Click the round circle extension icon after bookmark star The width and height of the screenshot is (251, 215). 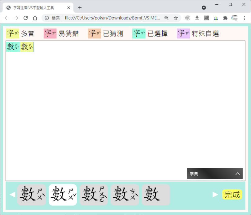pyautogui.click(x=187, y=18)
